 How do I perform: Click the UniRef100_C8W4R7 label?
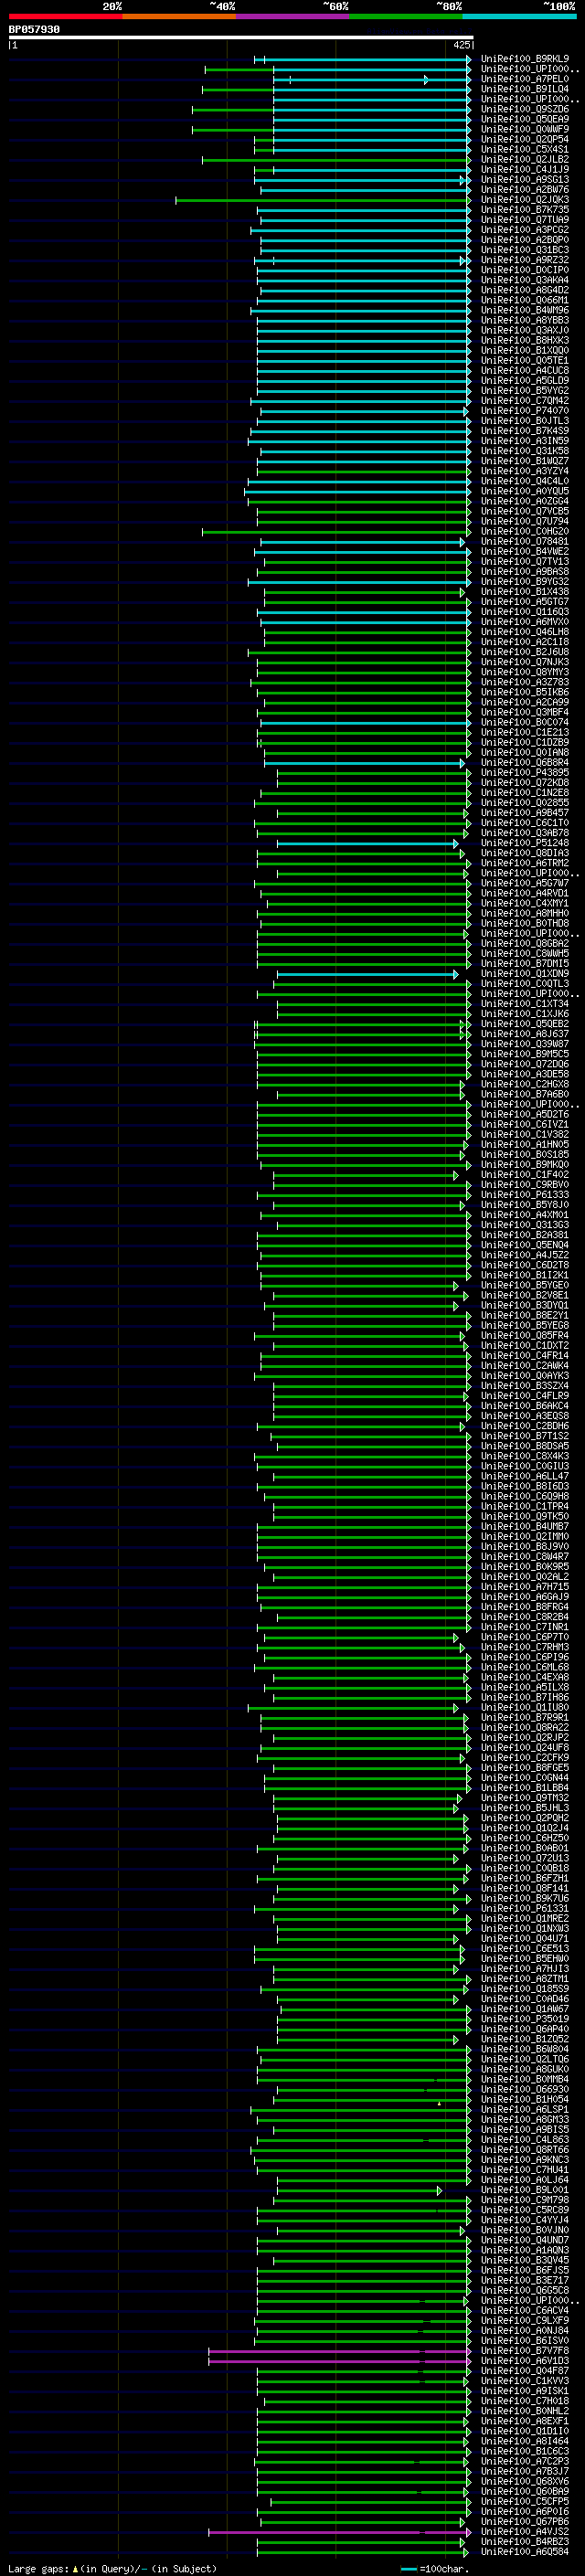524,1557
